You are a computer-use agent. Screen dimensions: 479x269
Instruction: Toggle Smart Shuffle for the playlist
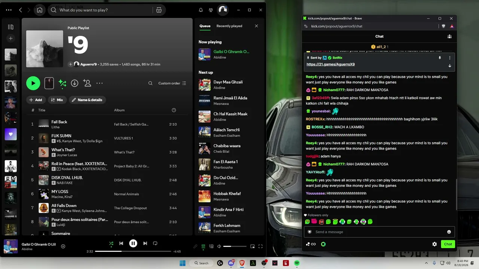tap(62, 83)
